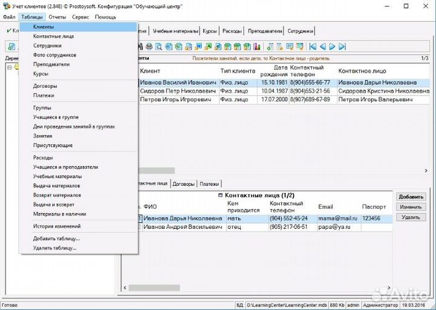
Task: Select Договоры from the Таблицы menu
Action: (45, 86)
